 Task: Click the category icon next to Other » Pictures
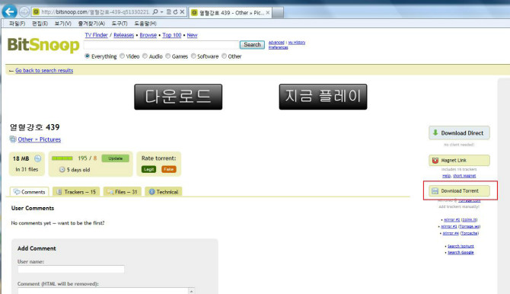click(x=13, y=139)
